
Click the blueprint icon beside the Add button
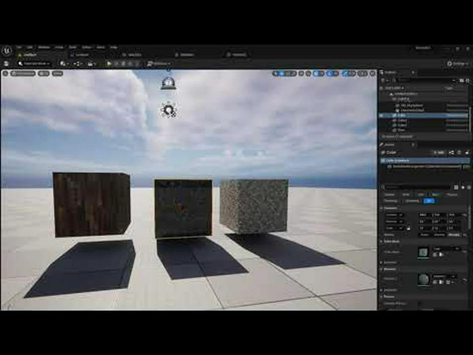click(x=452, y=152)
